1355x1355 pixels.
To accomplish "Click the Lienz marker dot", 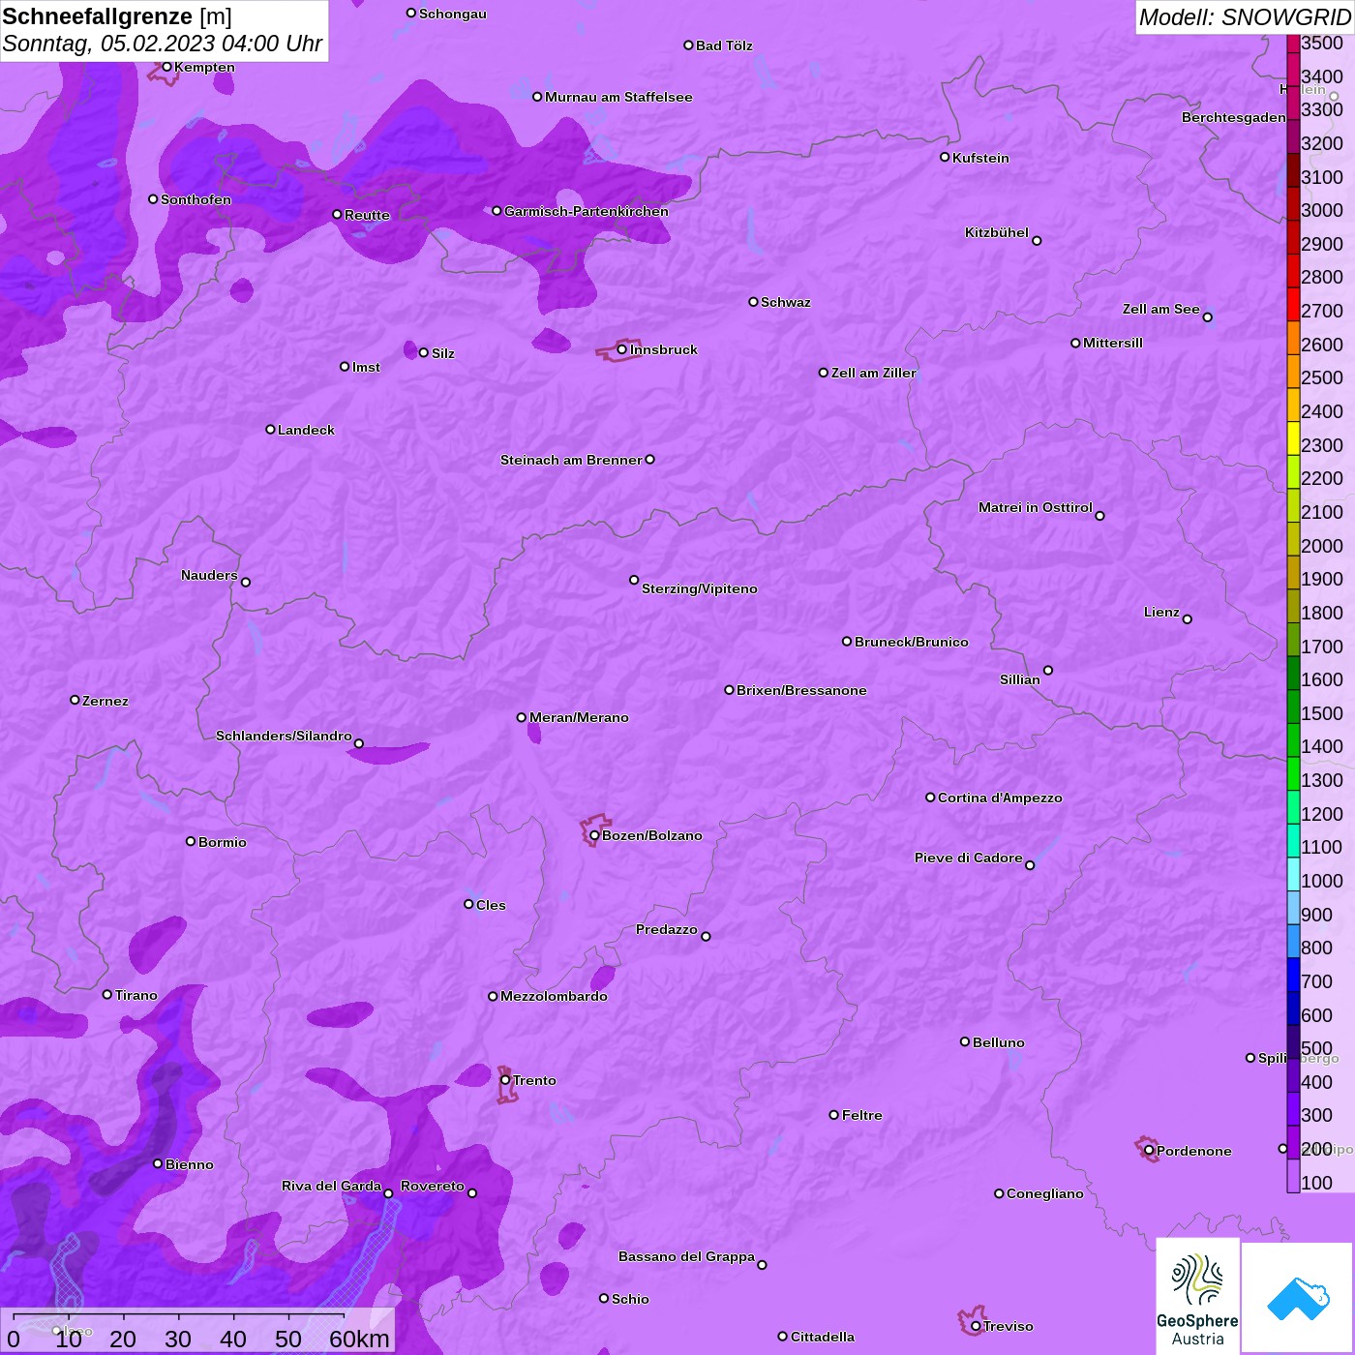I will [x=1188, y=619].
